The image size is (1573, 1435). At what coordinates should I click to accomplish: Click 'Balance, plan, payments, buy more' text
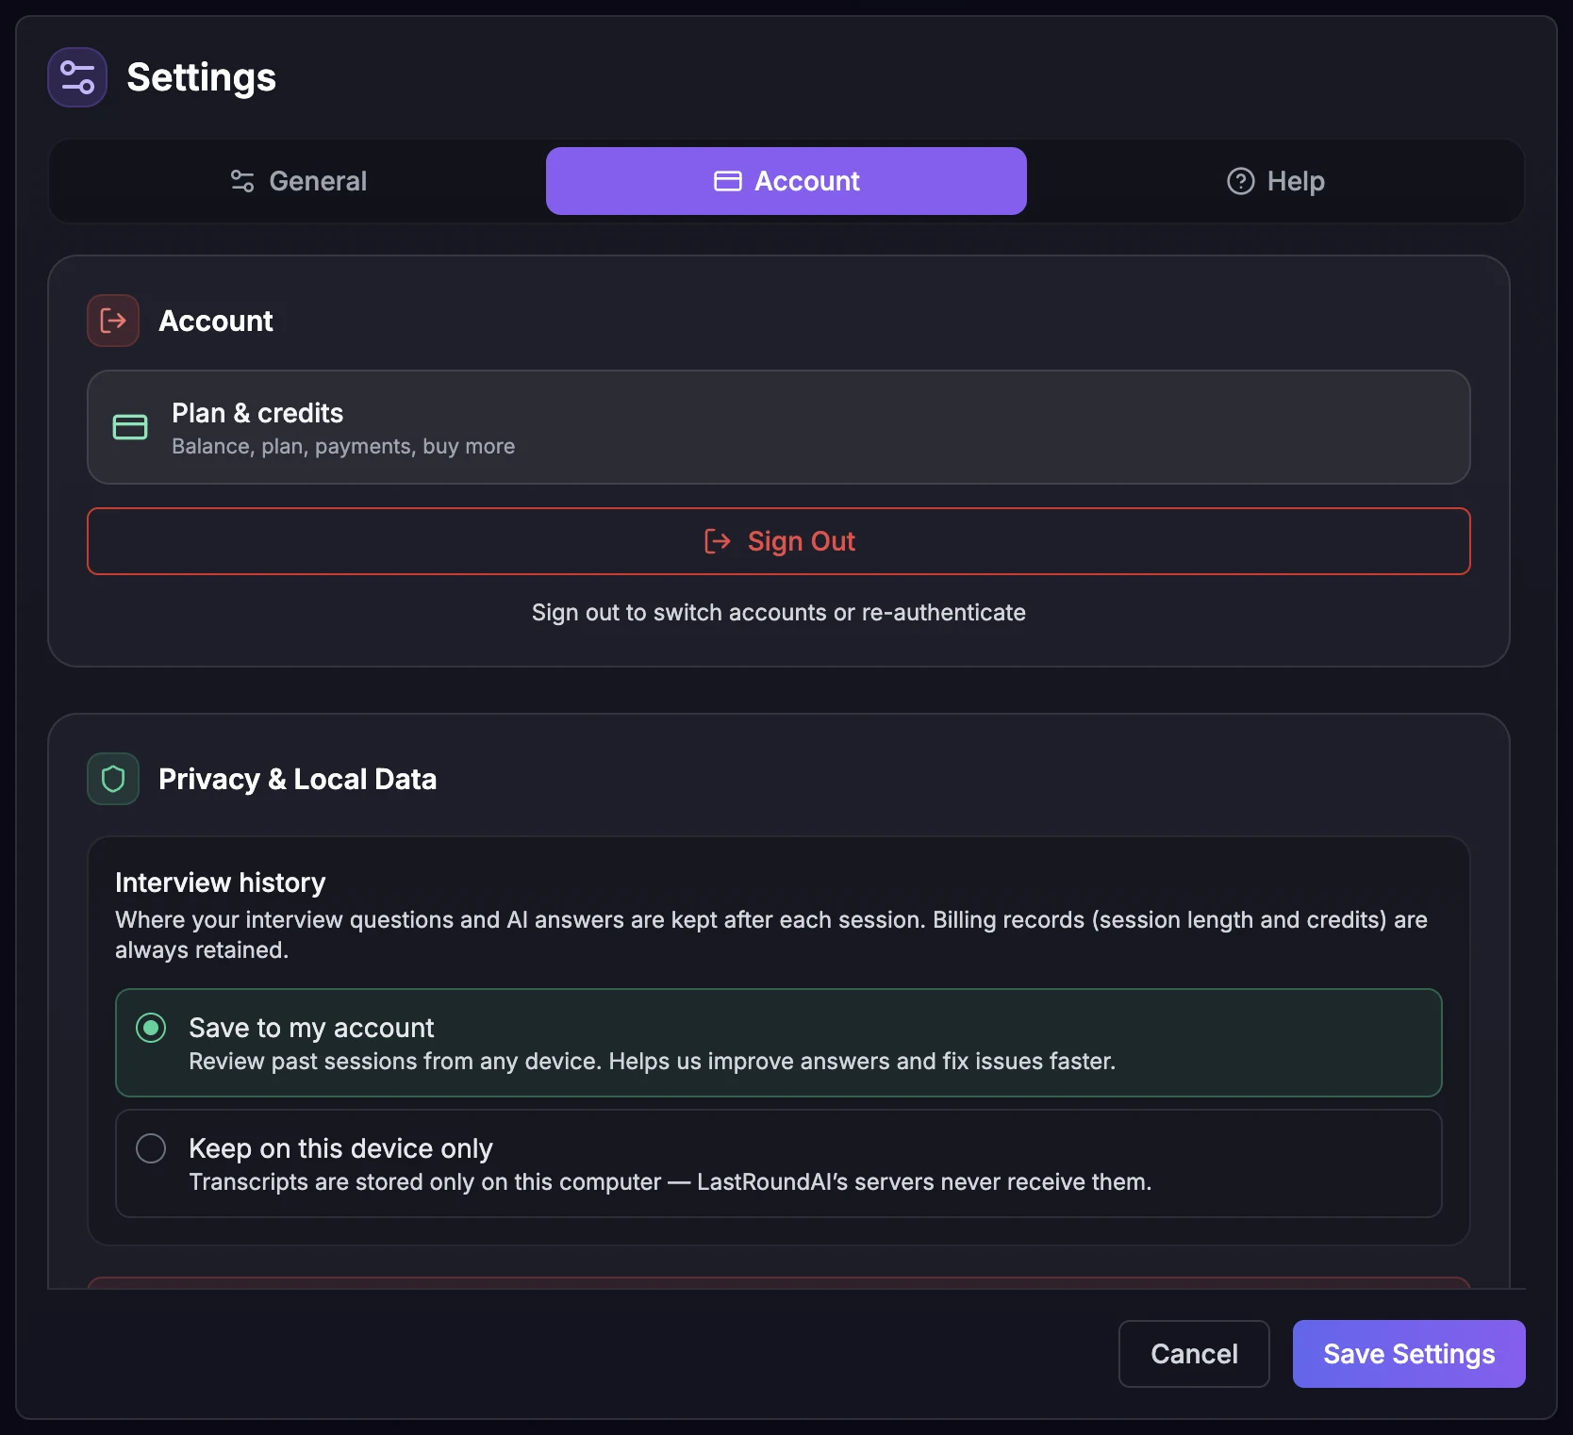point(343,446)
